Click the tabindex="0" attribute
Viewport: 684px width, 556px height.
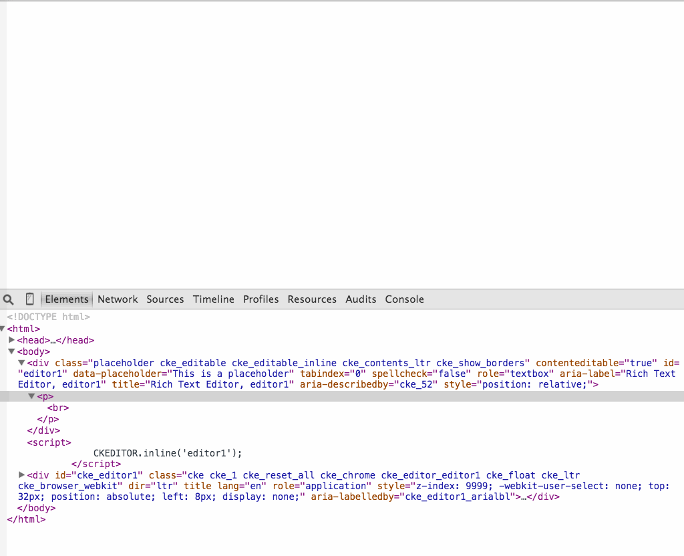pyautogui.click(x=333, y=374)
